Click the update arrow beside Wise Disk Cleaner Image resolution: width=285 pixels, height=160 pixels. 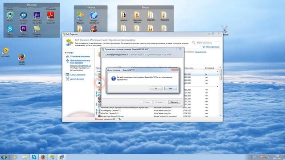(x=97, y=113)
